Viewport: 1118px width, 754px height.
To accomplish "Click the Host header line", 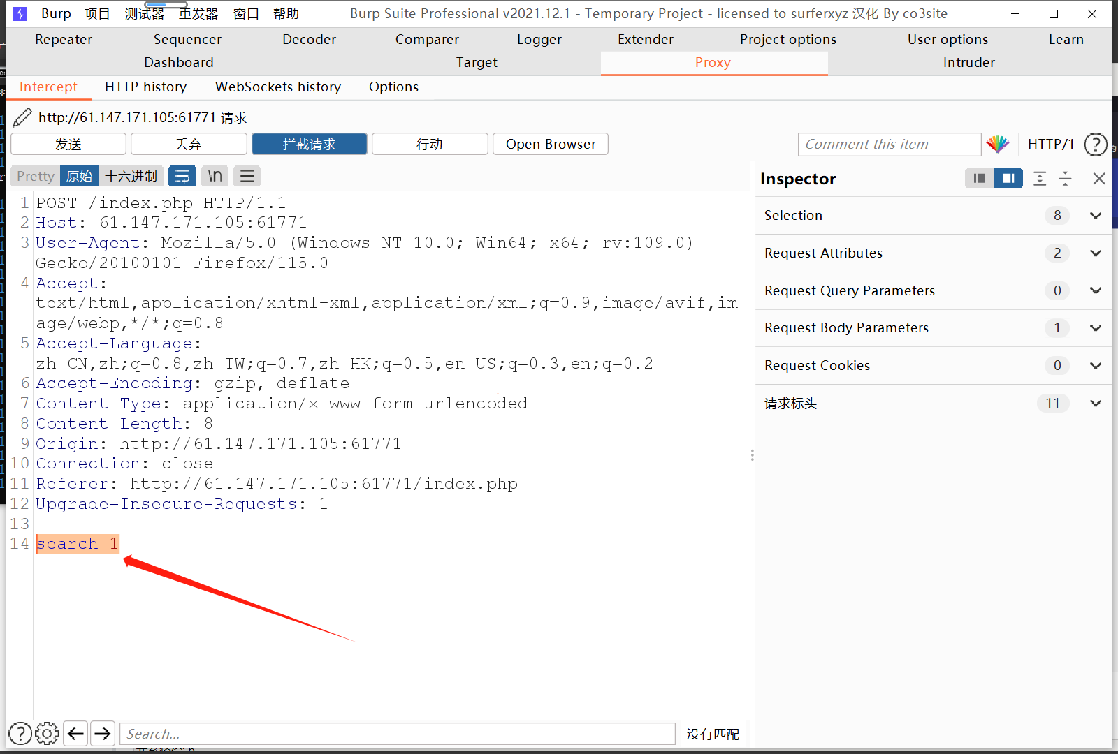I will point(171,223).
